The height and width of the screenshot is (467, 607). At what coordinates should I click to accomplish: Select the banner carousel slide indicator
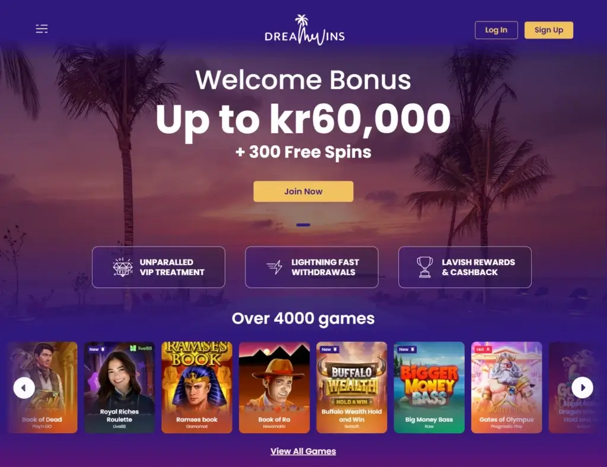(303, 225)
